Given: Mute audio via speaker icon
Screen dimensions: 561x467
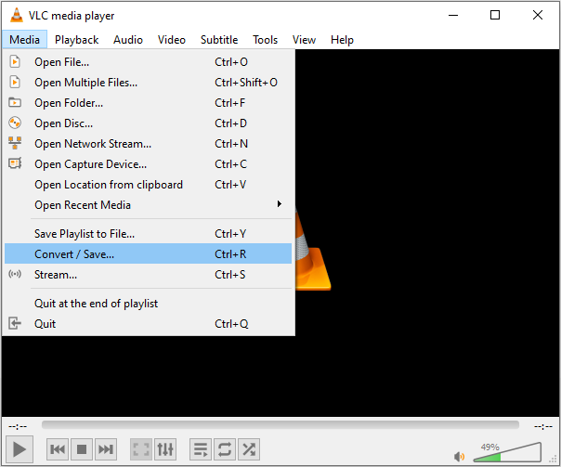Looking at the screenshot, I should 459,456.
